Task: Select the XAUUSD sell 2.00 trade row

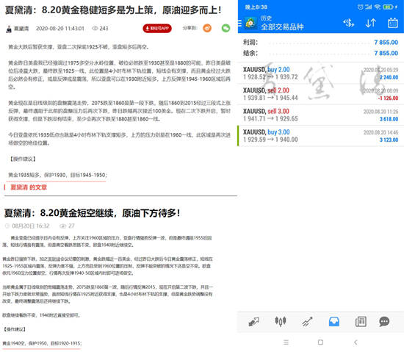Action: [x=320, y=94]
